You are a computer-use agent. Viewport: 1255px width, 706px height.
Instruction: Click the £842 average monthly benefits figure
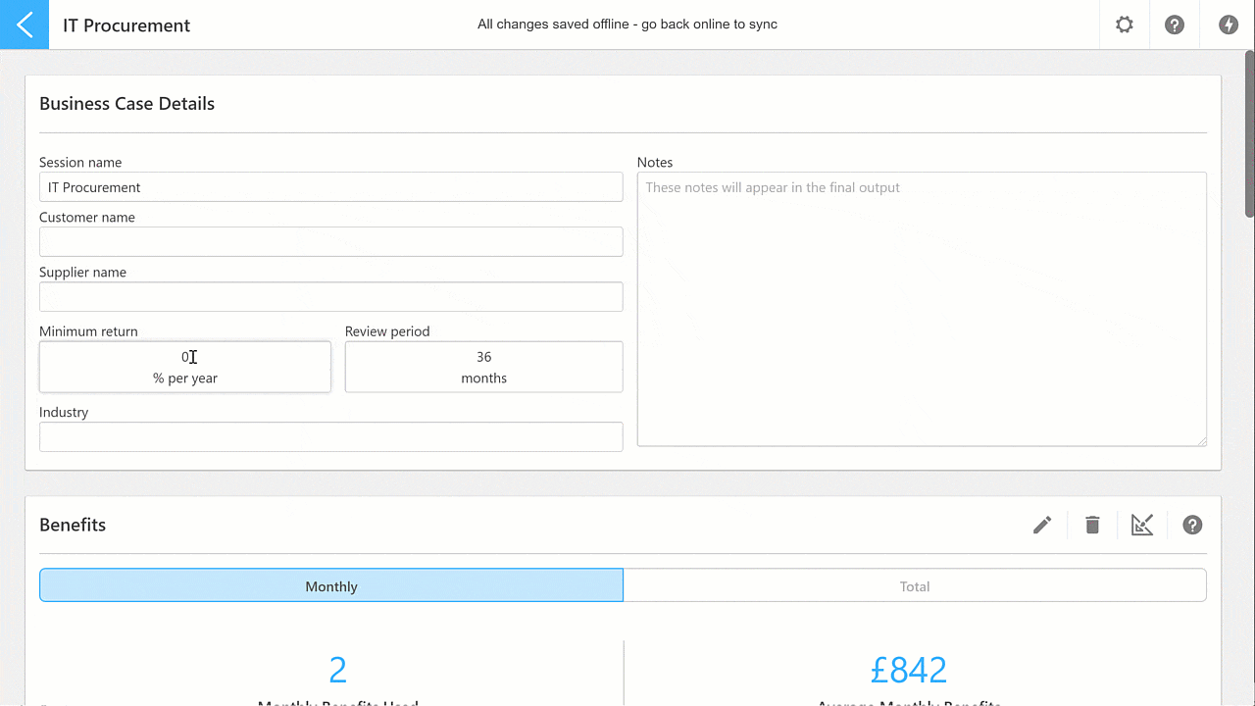(x=909, y=670)
